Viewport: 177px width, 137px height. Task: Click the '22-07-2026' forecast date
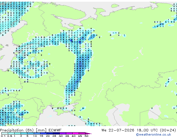pyautogui.click(x=121, y=130)
